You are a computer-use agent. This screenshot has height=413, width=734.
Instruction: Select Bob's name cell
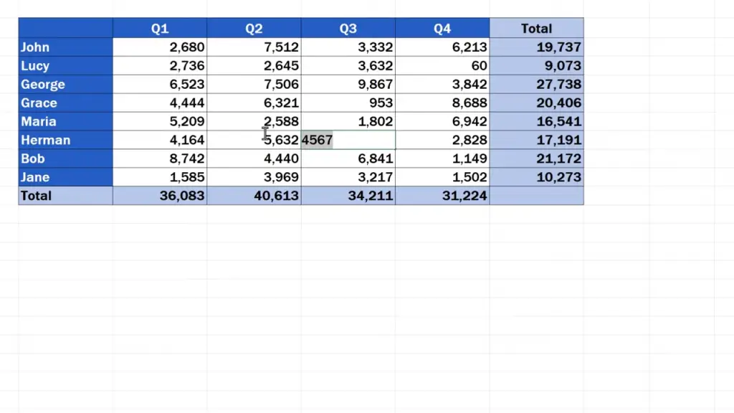pos(65,159)
